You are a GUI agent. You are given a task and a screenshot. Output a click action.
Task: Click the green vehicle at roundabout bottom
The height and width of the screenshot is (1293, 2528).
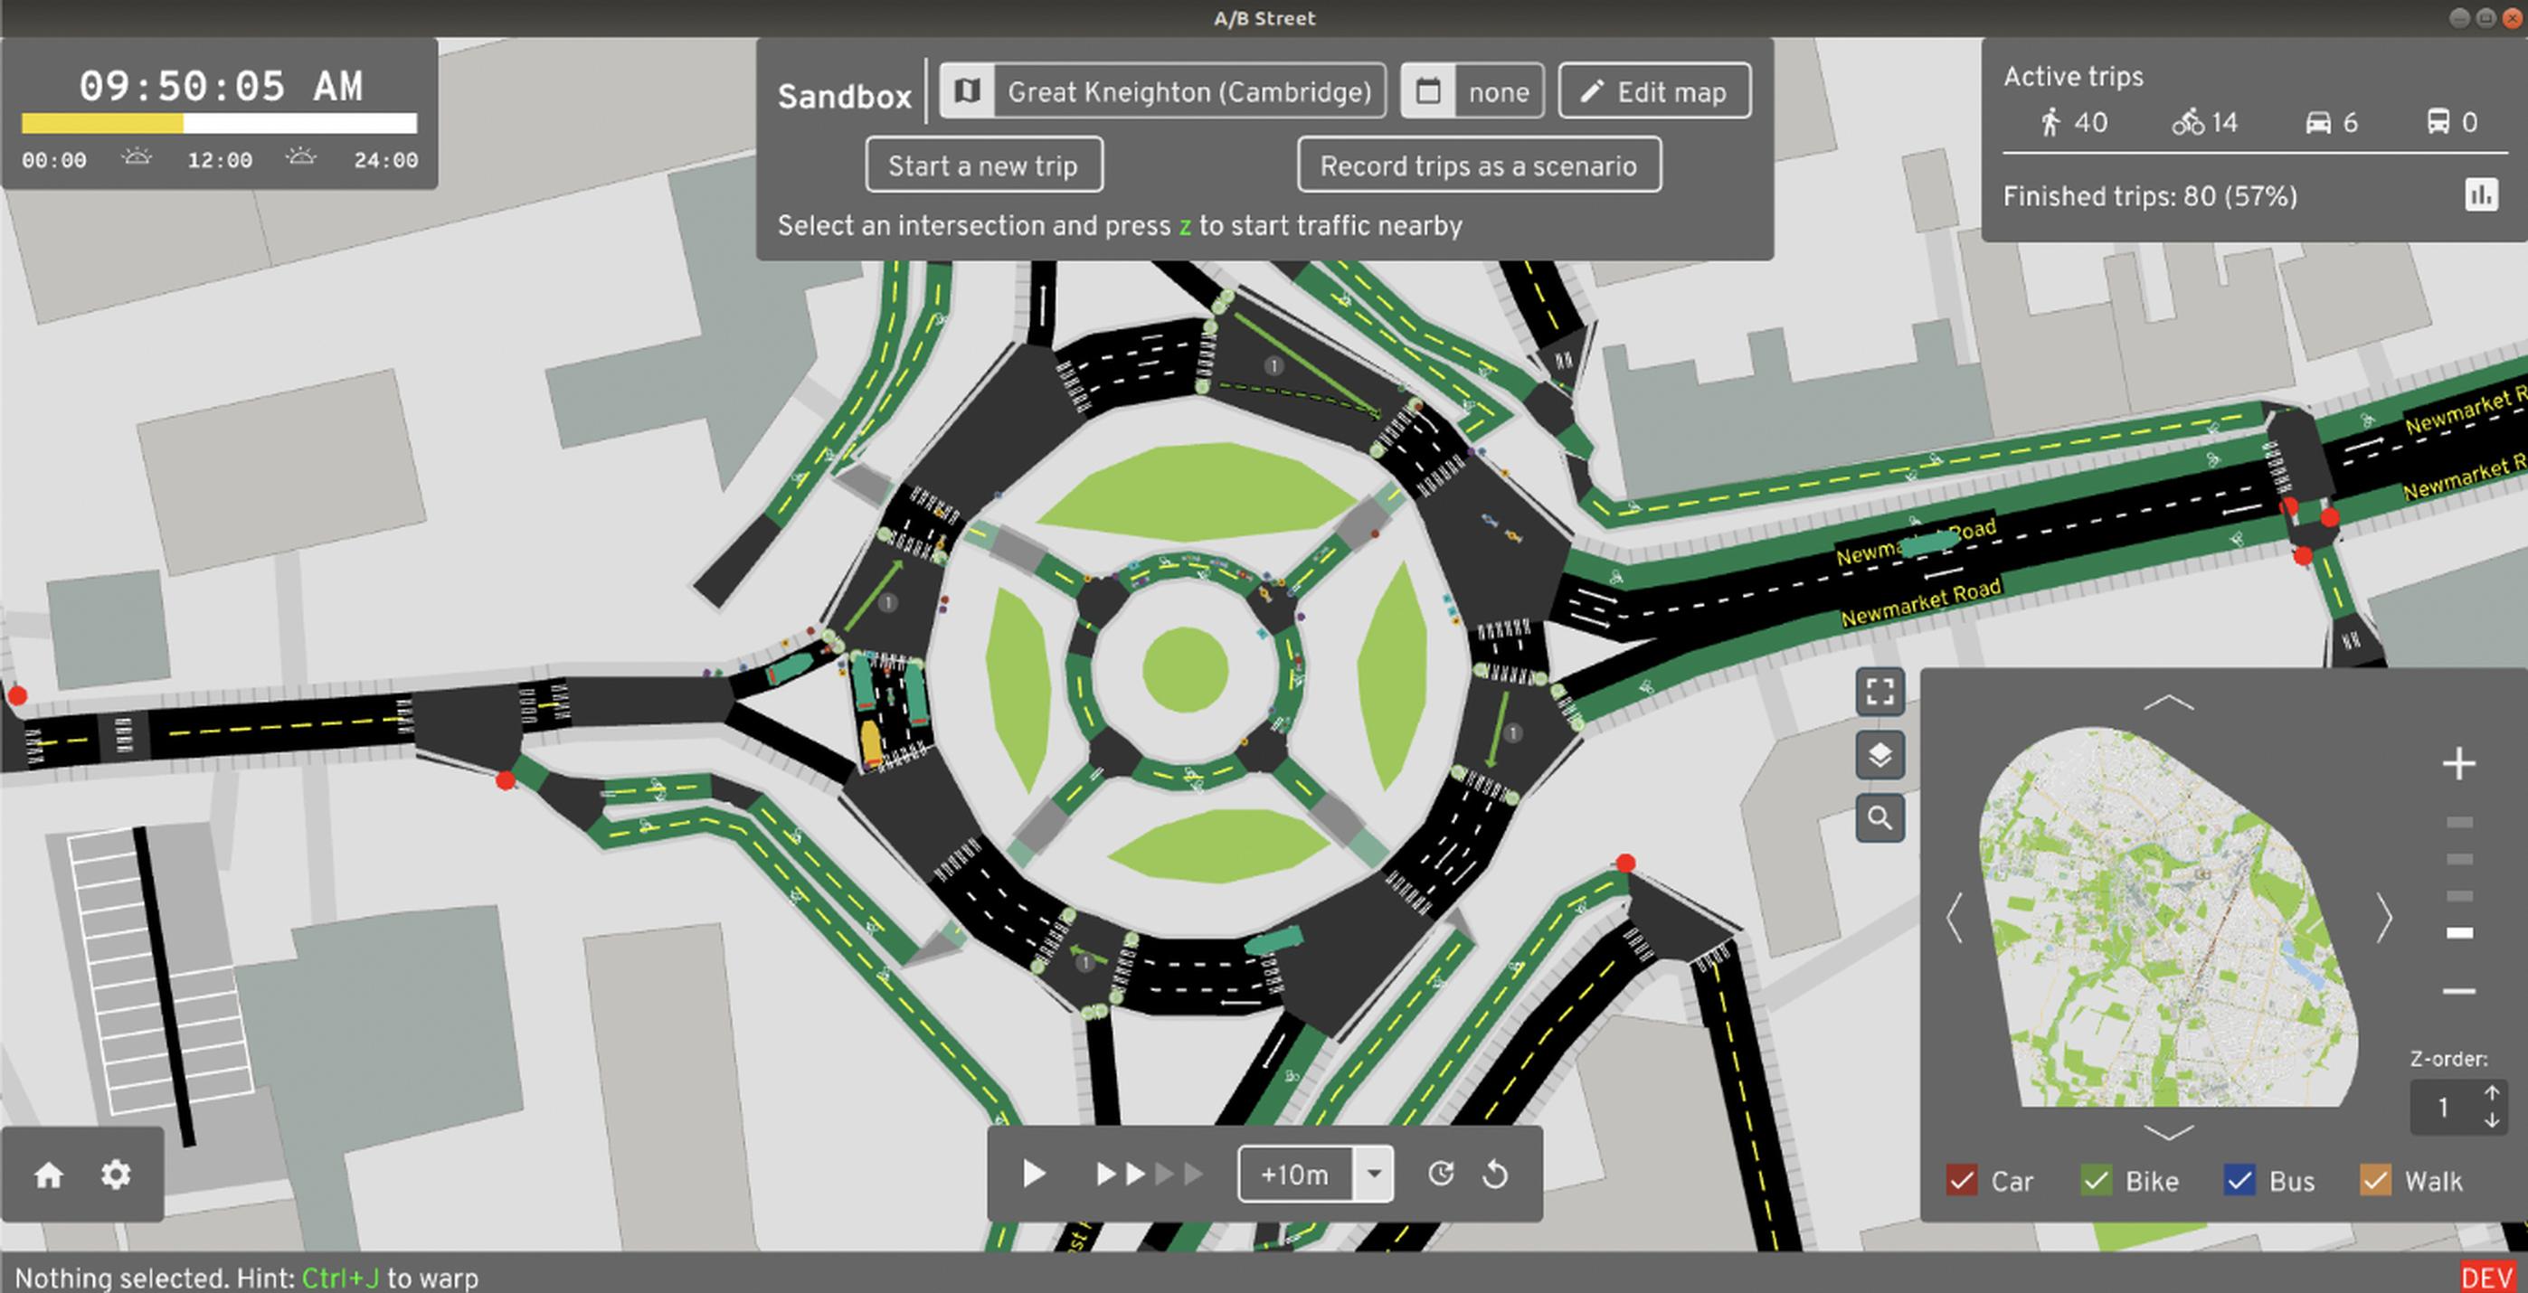(x=1273, y=940)
